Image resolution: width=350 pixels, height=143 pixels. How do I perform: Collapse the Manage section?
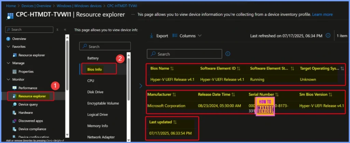pyautogui.click(x=8, y=63)
